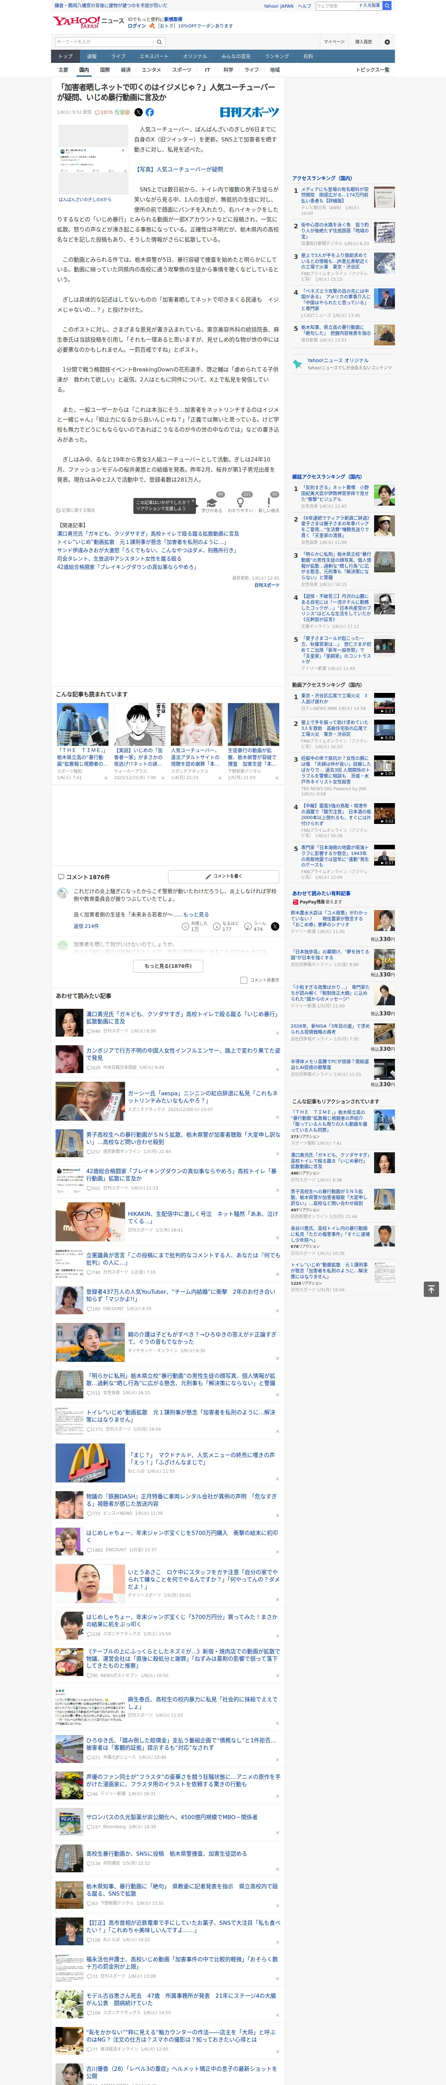Select the ライブ navigation tab
Screen dimensions: 446x2085
tap(118, 57)
